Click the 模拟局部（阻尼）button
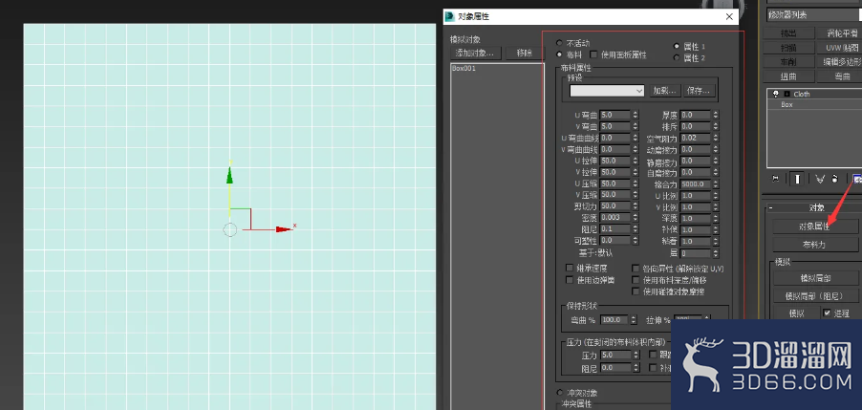The width and height of the screenshot is (862, 410). tap(815, 295)
